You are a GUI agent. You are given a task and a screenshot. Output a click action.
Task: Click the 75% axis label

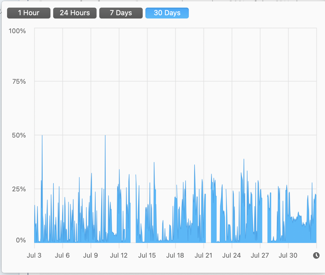[x=19, y=81]
